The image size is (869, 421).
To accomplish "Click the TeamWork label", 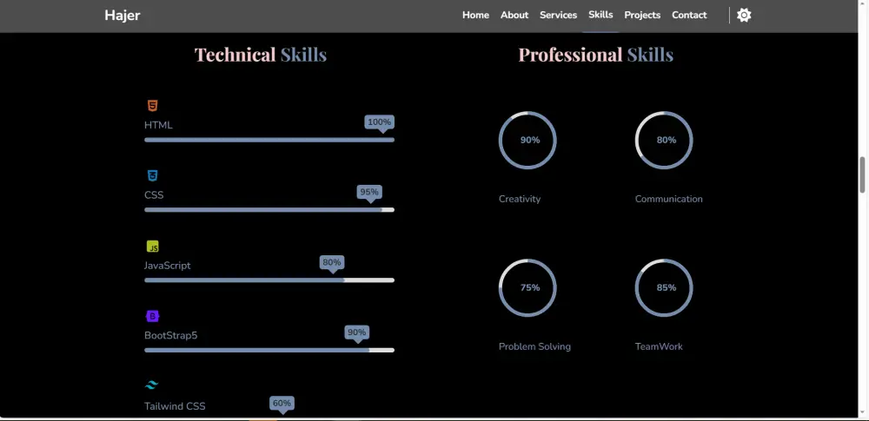I will 659,346.
